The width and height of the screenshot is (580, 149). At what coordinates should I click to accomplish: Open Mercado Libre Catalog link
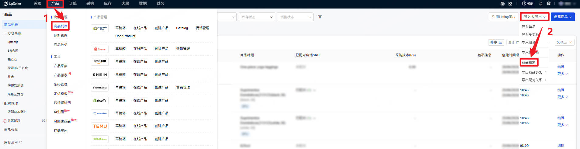(182, 28)
